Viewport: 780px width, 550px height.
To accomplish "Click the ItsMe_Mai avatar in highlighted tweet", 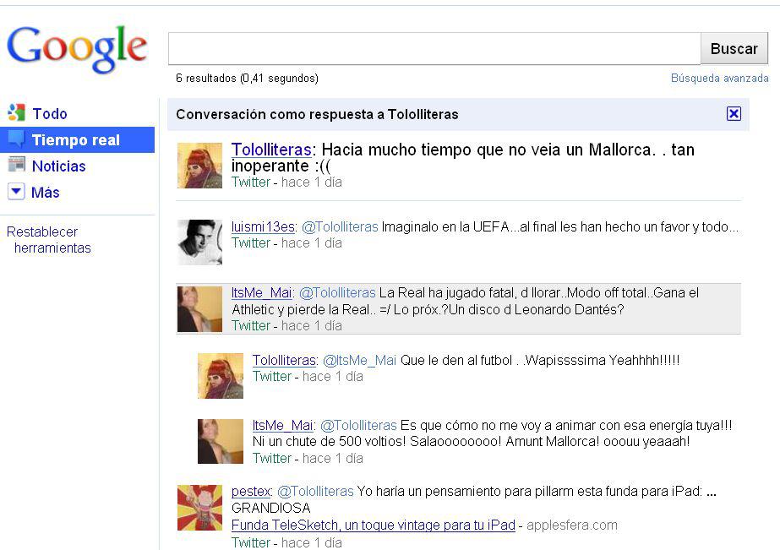I will [199, 309].
